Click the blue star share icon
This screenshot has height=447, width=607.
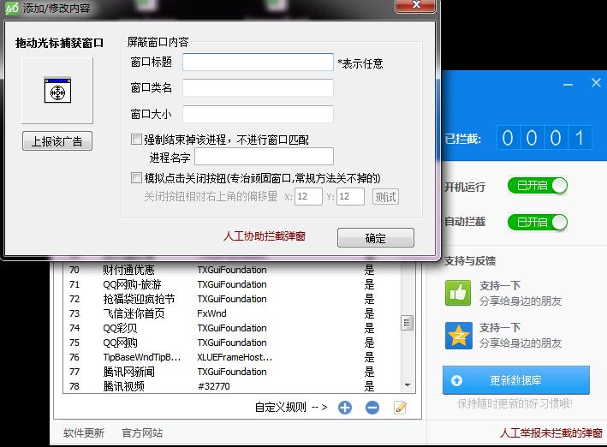point(458,334)
